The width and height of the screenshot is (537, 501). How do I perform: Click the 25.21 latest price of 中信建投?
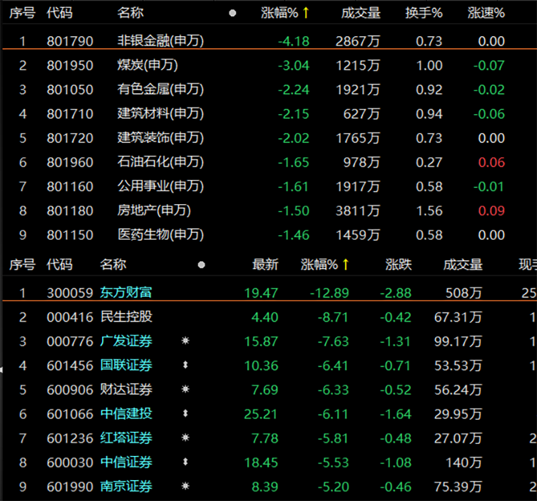261,414
